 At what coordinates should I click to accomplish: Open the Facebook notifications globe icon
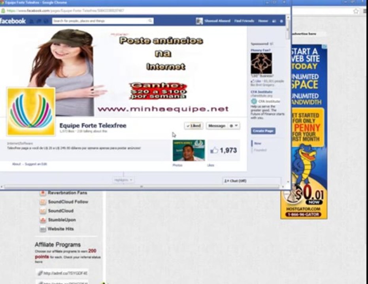46,21
